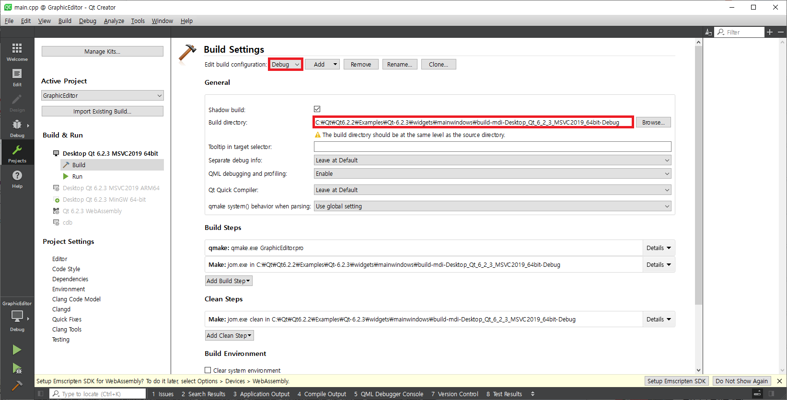Image resolution: width=787 pixels, height=400 pixels.
Task: Toggle the output pane bar icon
Action: [x=757, y=394]
